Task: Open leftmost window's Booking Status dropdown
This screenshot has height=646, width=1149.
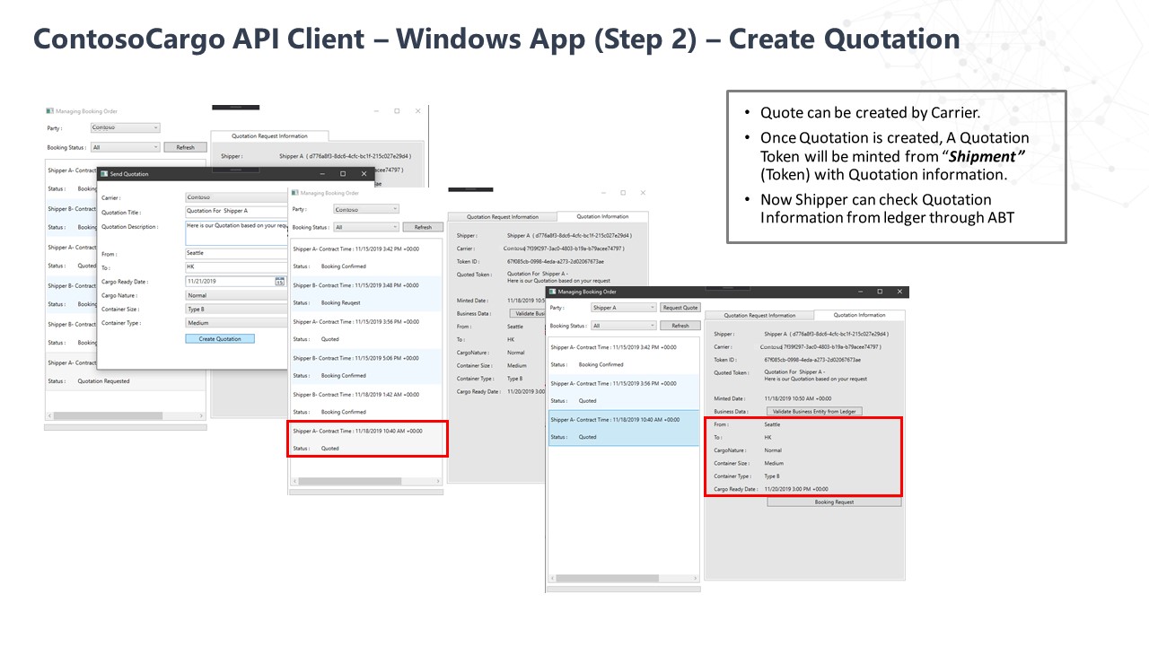Action: coord(125,147)
